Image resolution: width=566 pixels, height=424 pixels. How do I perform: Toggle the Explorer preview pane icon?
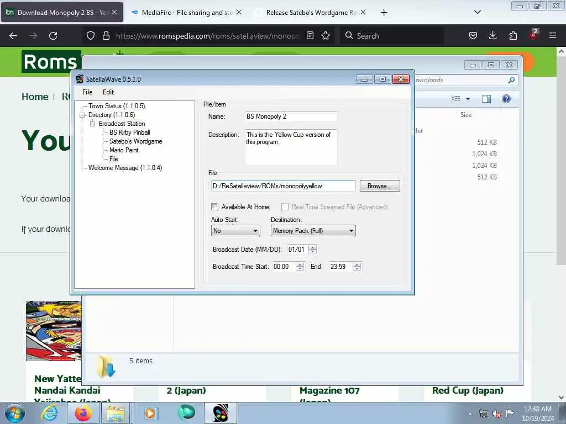point(486,99)
